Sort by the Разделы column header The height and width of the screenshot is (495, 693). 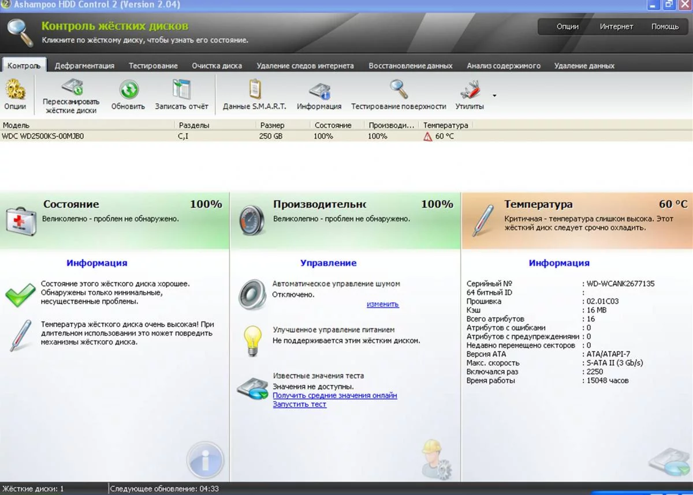[216, 125]
